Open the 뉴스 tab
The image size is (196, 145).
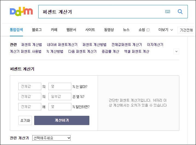(x=126, y=30)
